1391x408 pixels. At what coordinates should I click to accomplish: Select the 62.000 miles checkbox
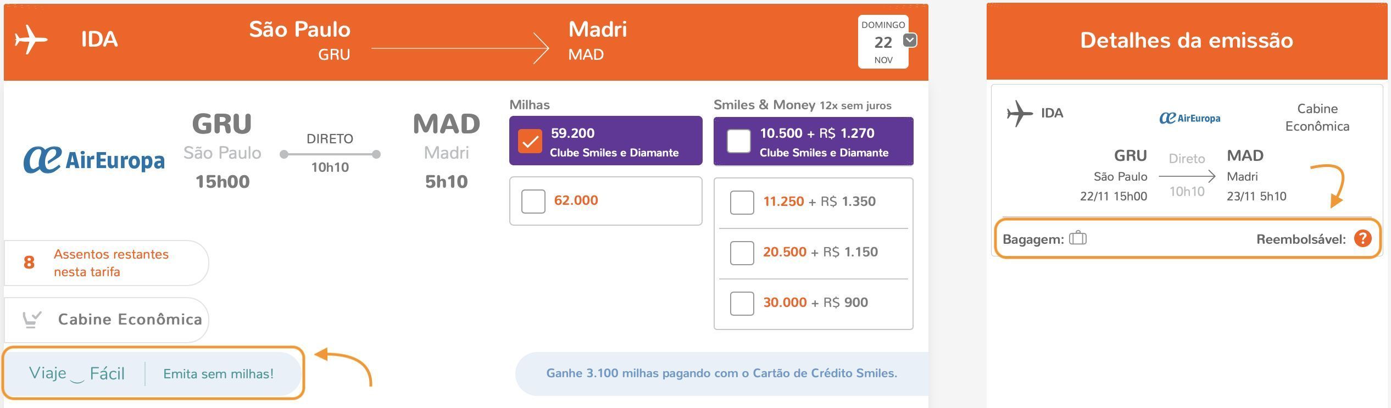click(x=533, y=201)
